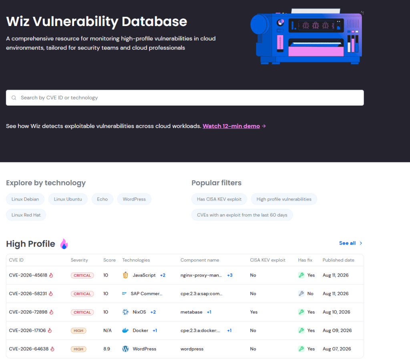The height and width of the screenshot is (359, 410).
Task: Click the search magnifier icon
Action: point(14,98)
